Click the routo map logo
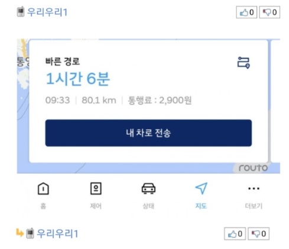This screenshot has width=289, height=249. pyautogui.click(x=253, y=168)
